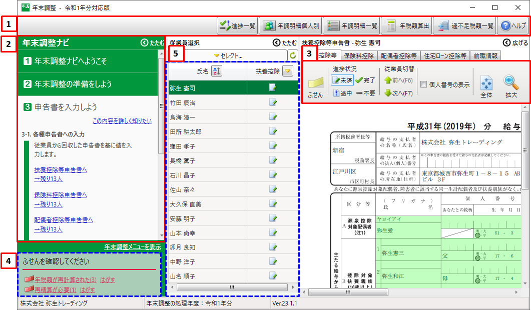Click the status icon for 長橋 薫子

click(273, 160)
